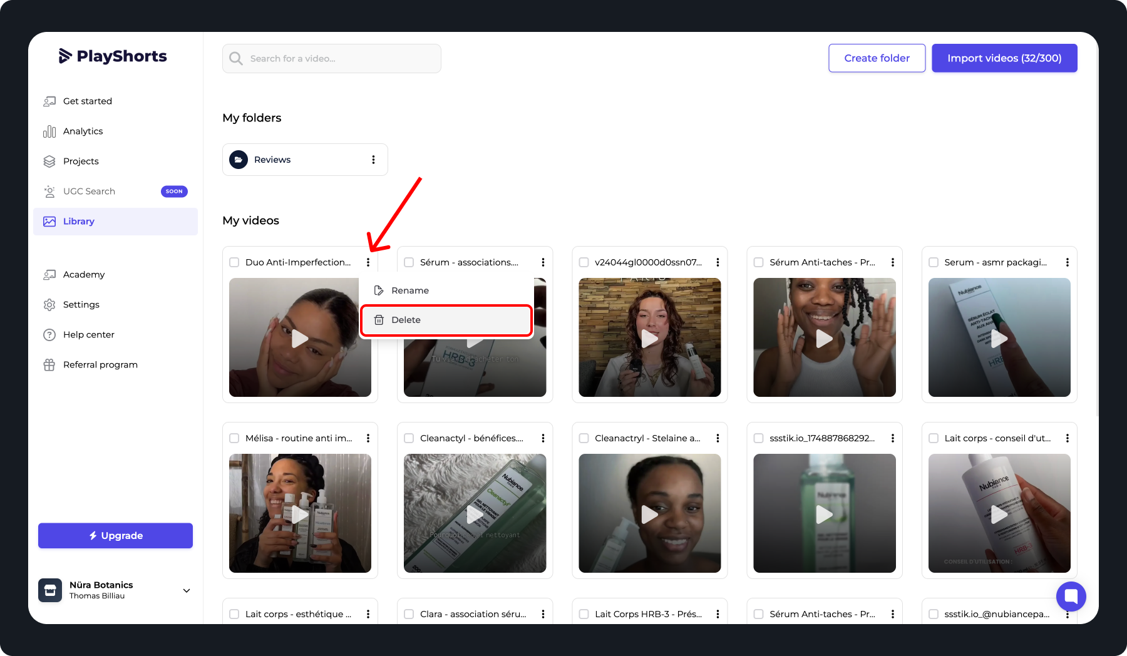Viewport: 1127px width, 656px height.
Task: Open options for first Sérum Anti-taches video
Action: click(x=892, y=262)
